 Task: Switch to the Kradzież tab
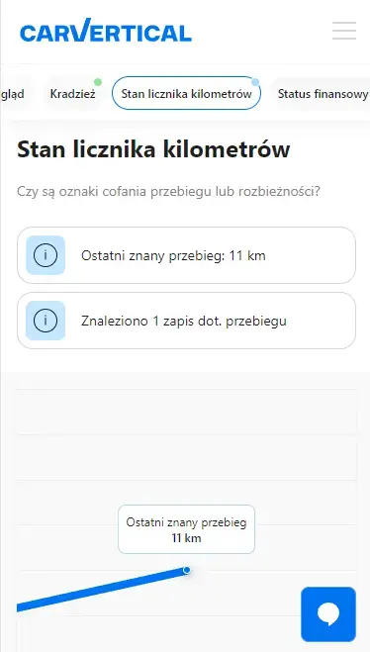pyautogui.click(x=73, y=94)
